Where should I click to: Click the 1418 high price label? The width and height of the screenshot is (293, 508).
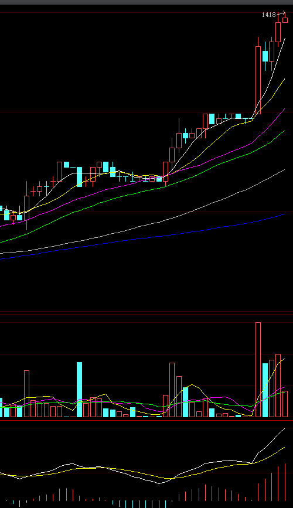[269, 15]
